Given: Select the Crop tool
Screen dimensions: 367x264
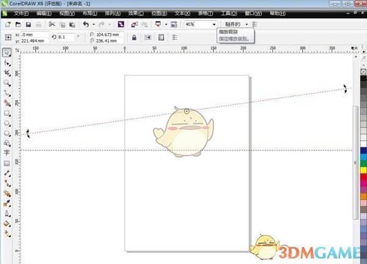Looking at the screenshot, I should pyautogui.click(x=7, y=73).
